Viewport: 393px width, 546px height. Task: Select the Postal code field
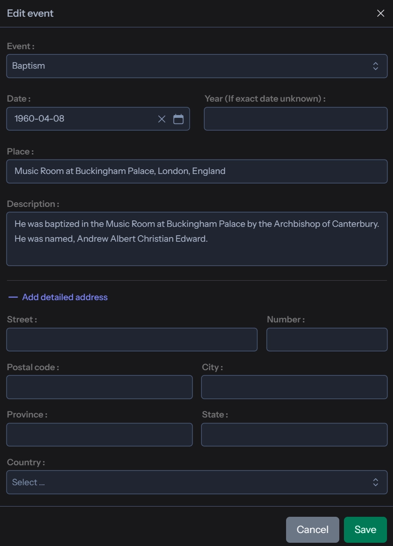[99, 387]
